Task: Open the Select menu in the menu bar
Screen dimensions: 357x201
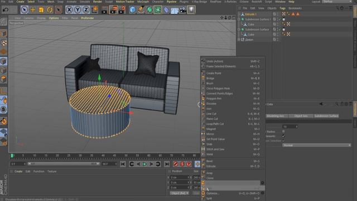Action: tap(31, 2)
